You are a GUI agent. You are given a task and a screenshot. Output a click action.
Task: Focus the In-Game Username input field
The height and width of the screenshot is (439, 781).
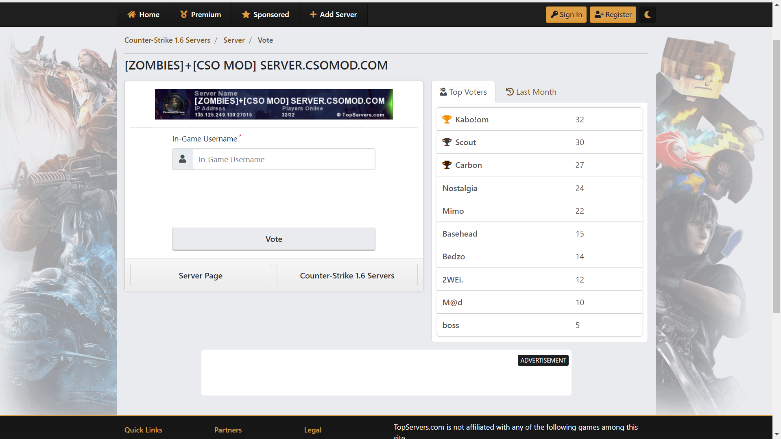pos(283,159)
